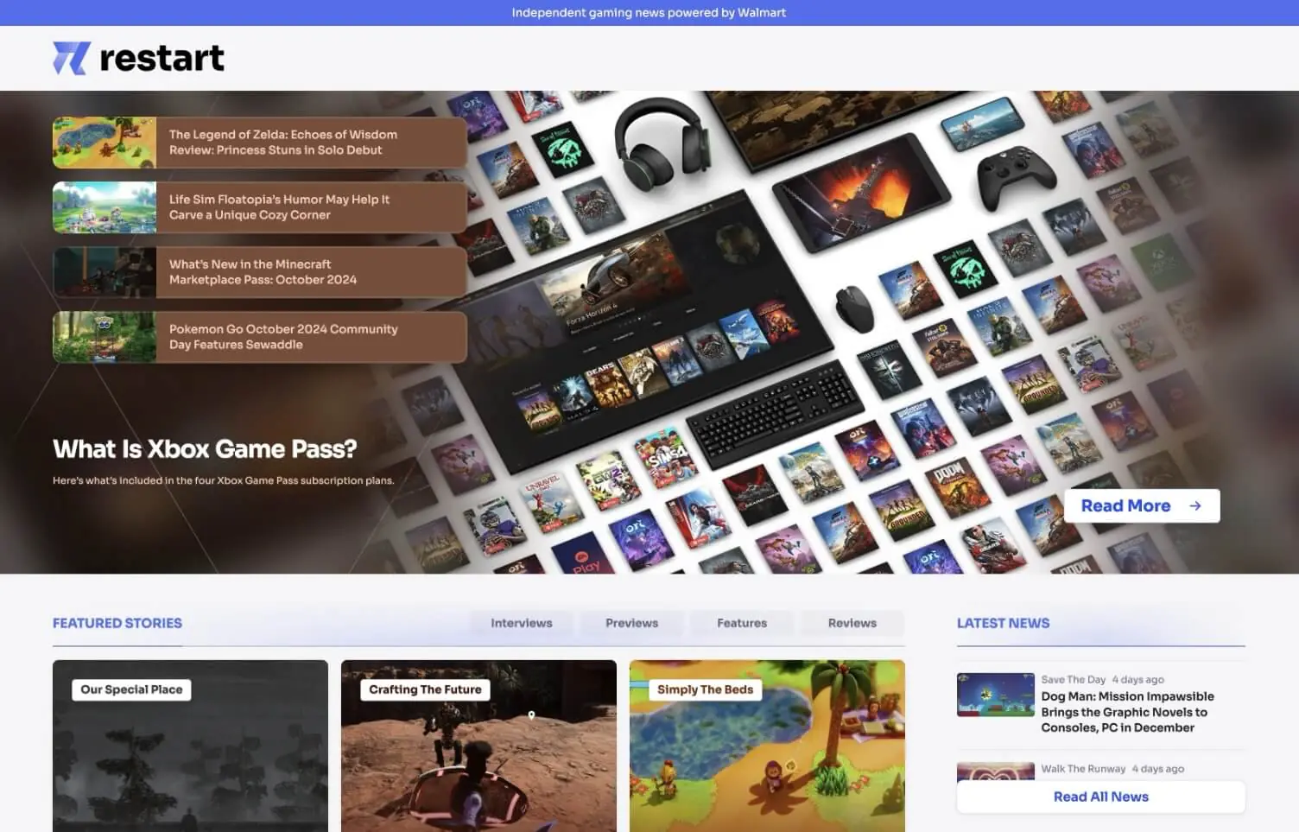The image size is (1299, 832).
Task: Click the Our Special Place featured story
Action: (x=190, y=747)
